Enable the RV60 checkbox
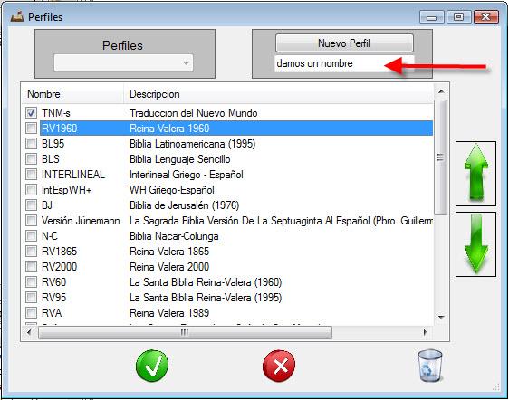Image resolution: width=509 pixels, height=400 pixels. click(31, 282)
